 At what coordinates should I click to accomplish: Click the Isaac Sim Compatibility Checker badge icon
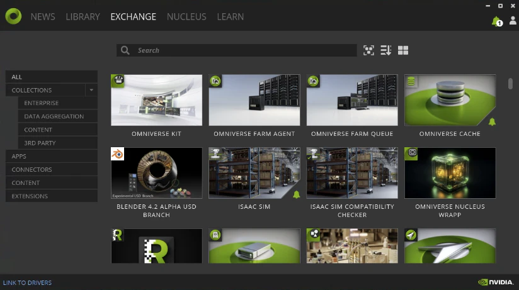point(313,153)
